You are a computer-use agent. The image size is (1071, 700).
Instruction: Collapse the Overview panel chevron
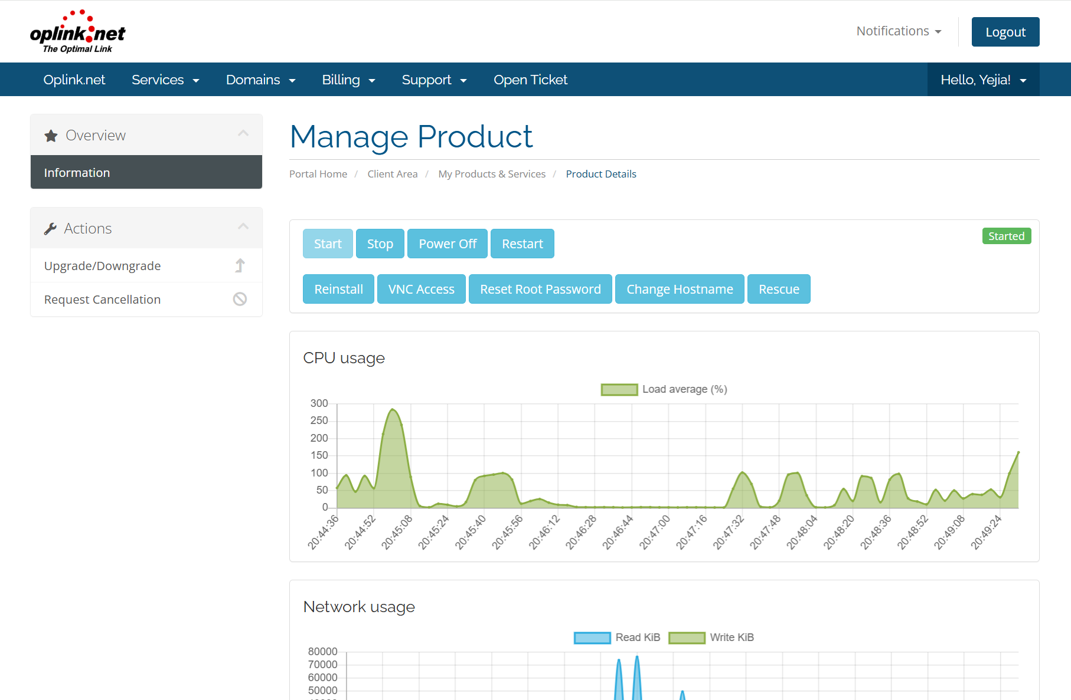(243, 133)
